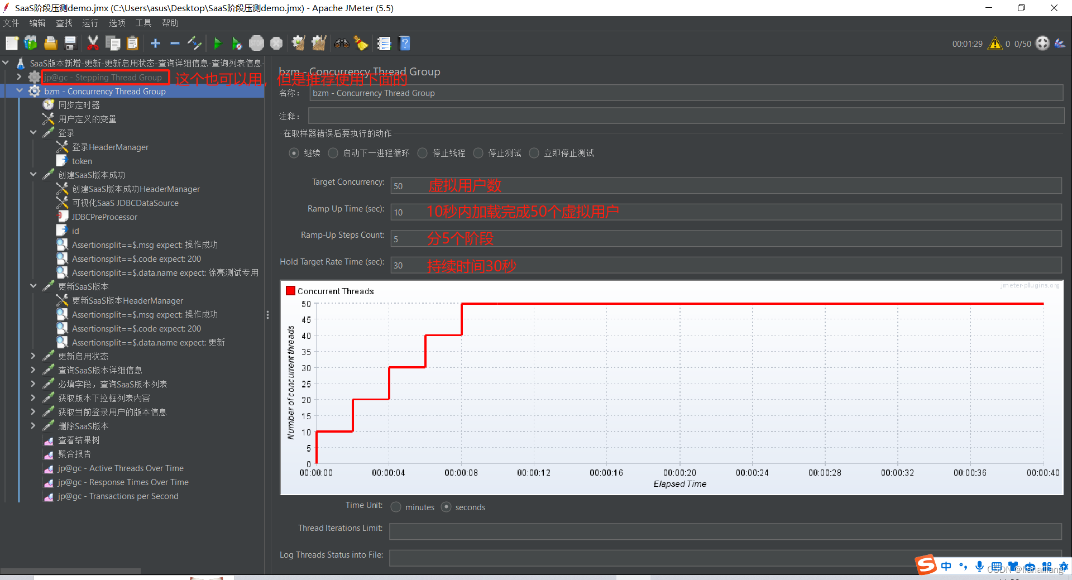Click the Ramp Up Time field
1072x580 pixels.
click(x=726, y=212)
